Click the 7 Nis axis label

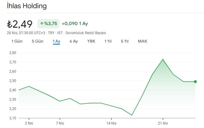[60, 123]
